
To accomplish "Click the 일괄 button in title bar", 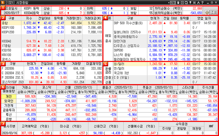I will [173, 2].
